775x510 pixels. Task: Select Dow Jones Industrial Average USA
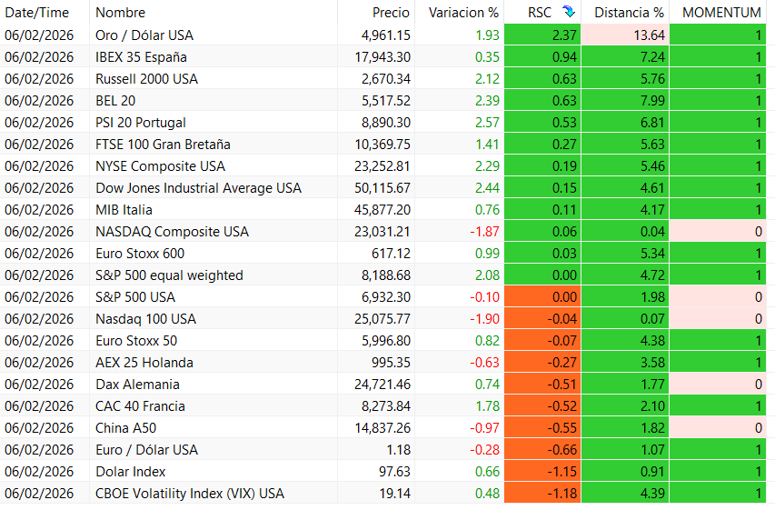198,187
